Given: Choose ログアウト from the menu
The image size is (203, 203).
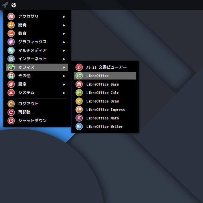Looking at the screenshot, I should [37, 104].
